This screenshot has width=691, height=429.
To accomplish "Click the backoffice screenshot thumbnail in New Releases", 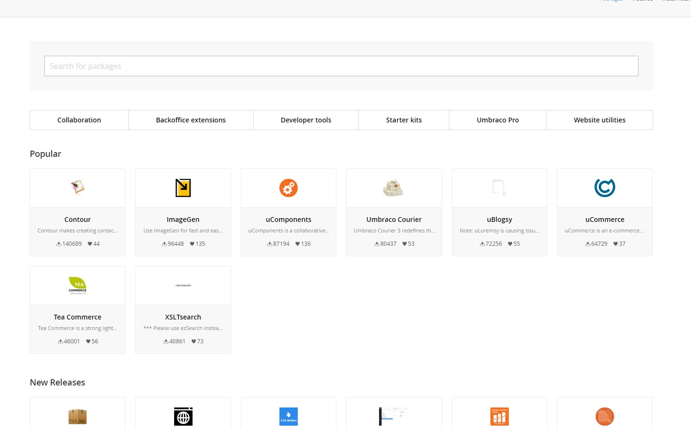I will click(x=394, y=417).
